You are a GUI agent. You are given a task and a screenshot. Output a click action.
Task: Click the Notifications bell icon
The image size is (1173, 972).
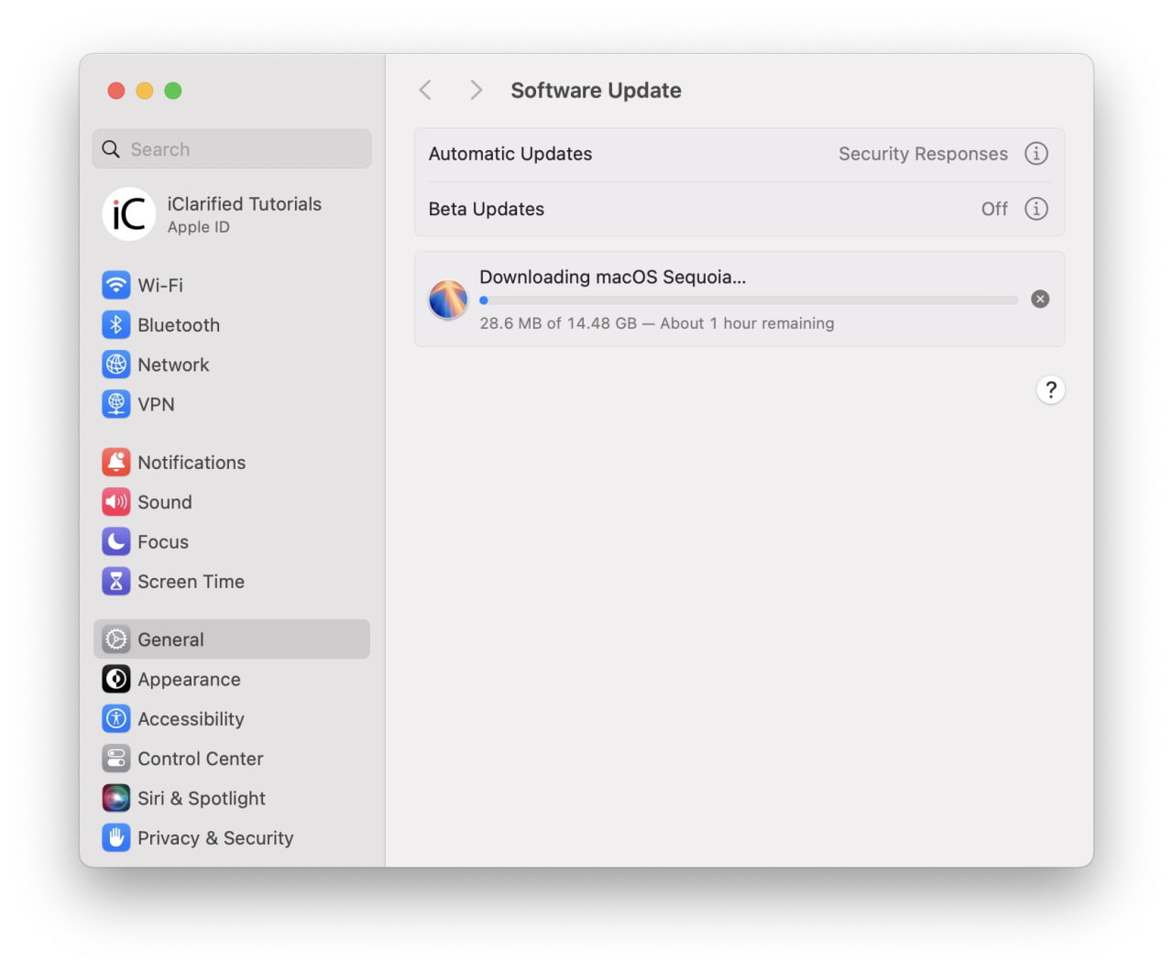(115, 463)
